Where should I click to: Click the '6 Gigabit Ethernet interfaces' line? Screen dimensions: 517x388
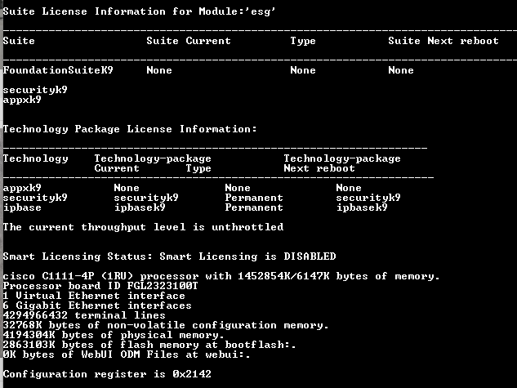[x=97, y=305]
